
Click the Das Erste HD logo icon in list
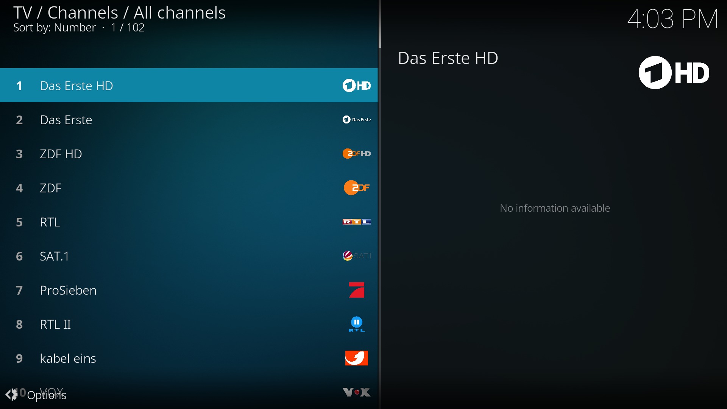356,86
